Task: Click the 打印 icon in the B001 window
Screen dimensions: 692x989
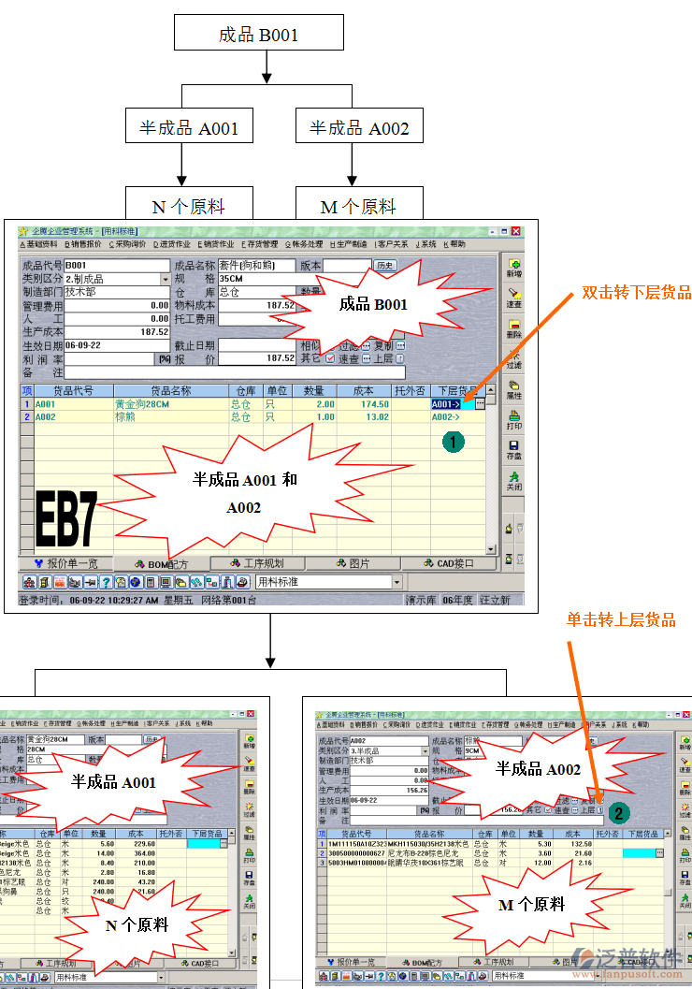Action: [x=513, y=419]
